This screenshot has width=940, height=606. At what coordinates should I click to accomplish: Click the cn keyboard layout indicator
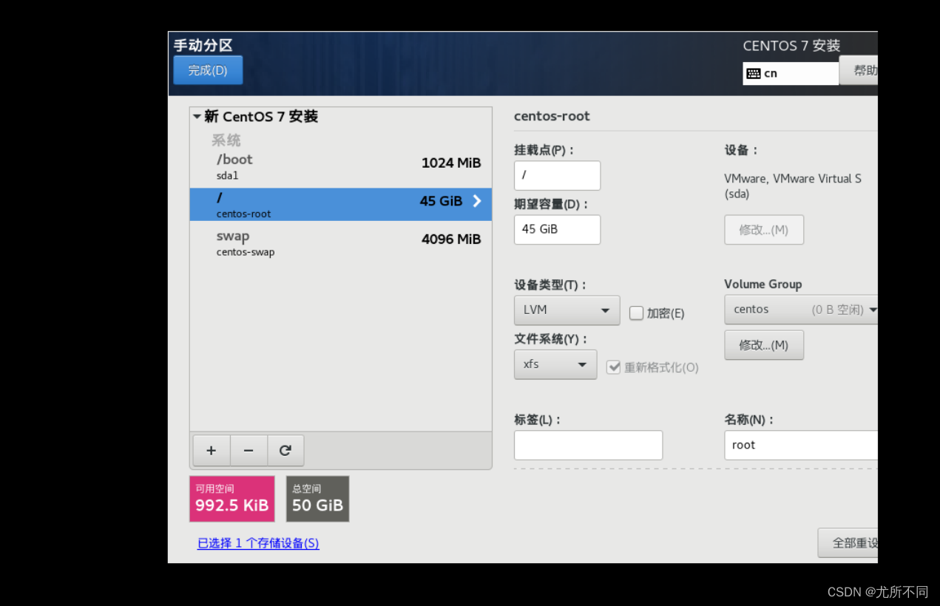click(x=791, y=73)
